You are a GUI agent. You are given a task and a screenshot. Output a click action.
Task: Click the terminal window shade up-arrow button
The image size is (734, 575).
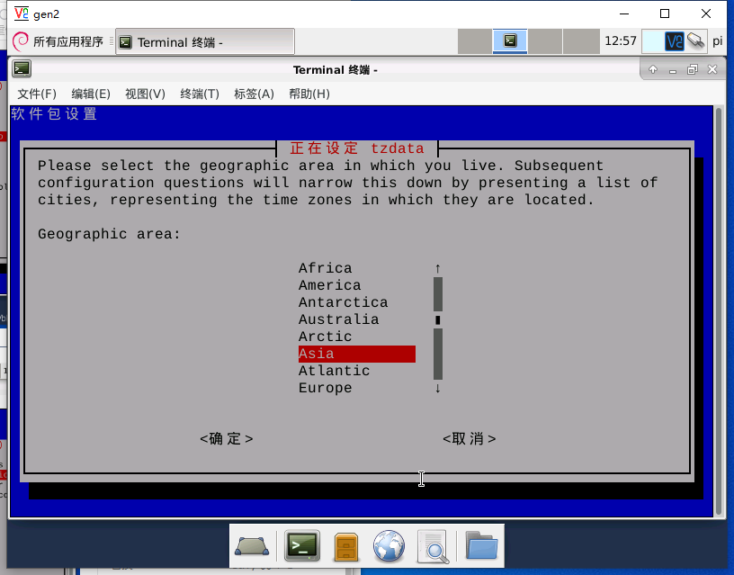[652, 70]
